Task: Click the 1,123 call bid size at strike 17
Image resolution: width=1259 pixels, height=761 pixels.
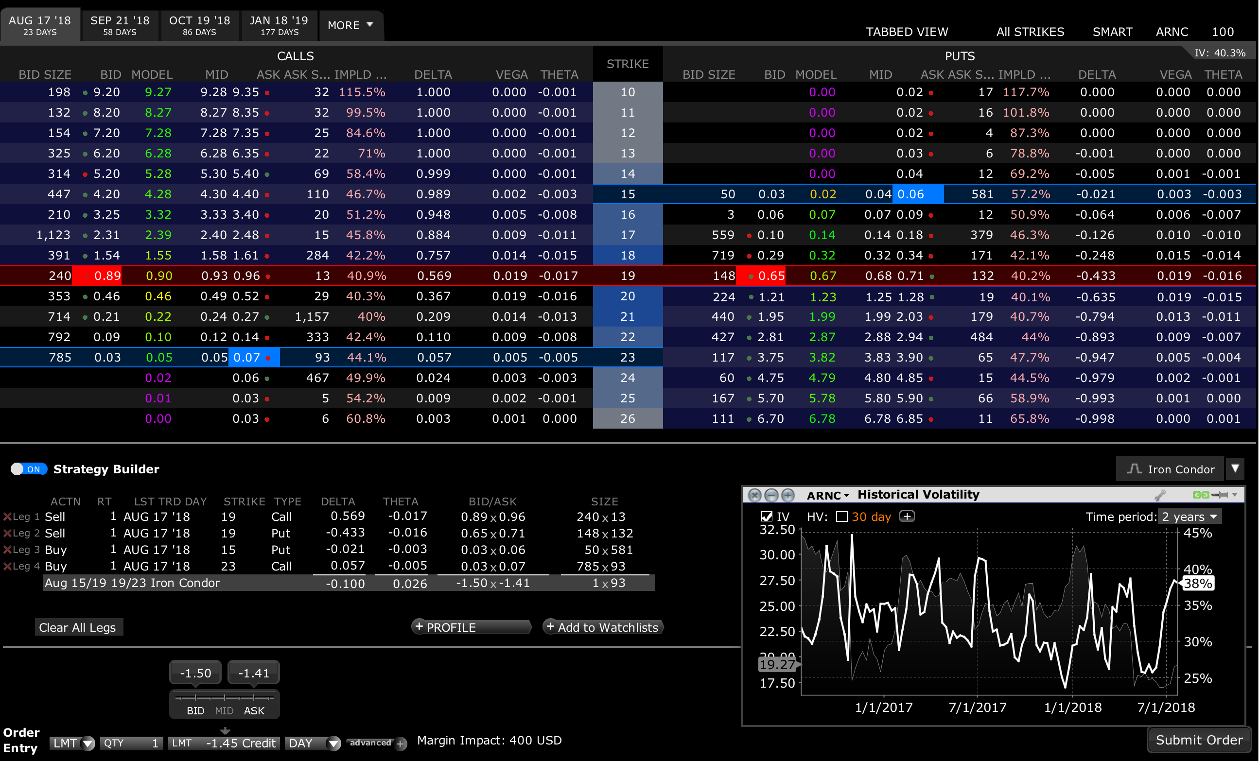Action: pyautogui.click(x=53, y=235)
